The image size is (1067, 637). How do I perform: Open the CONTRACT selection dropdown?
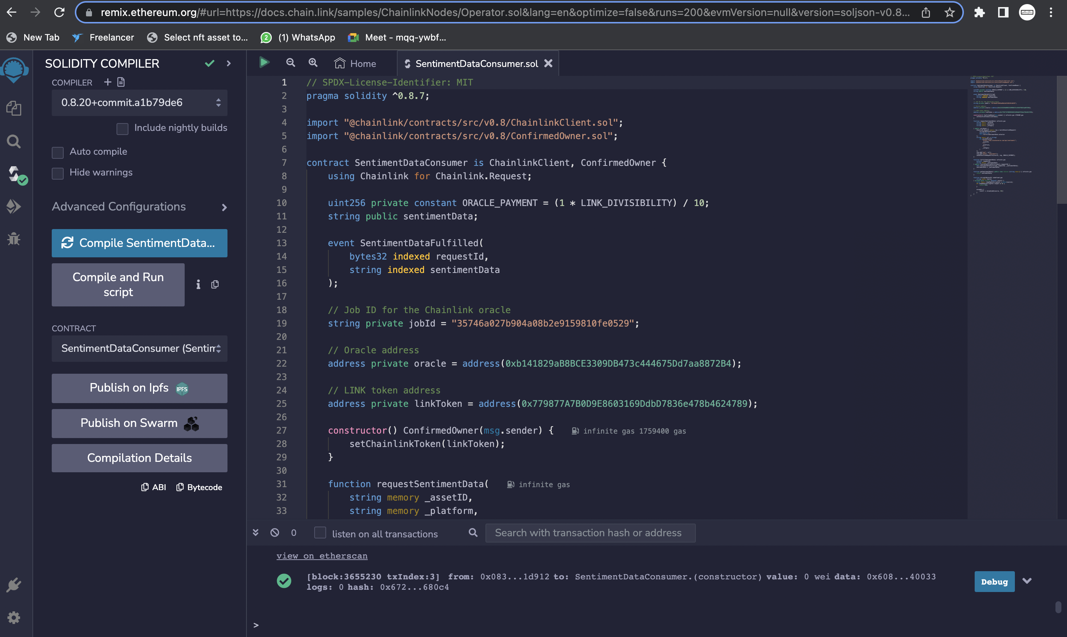click(139, 348)
